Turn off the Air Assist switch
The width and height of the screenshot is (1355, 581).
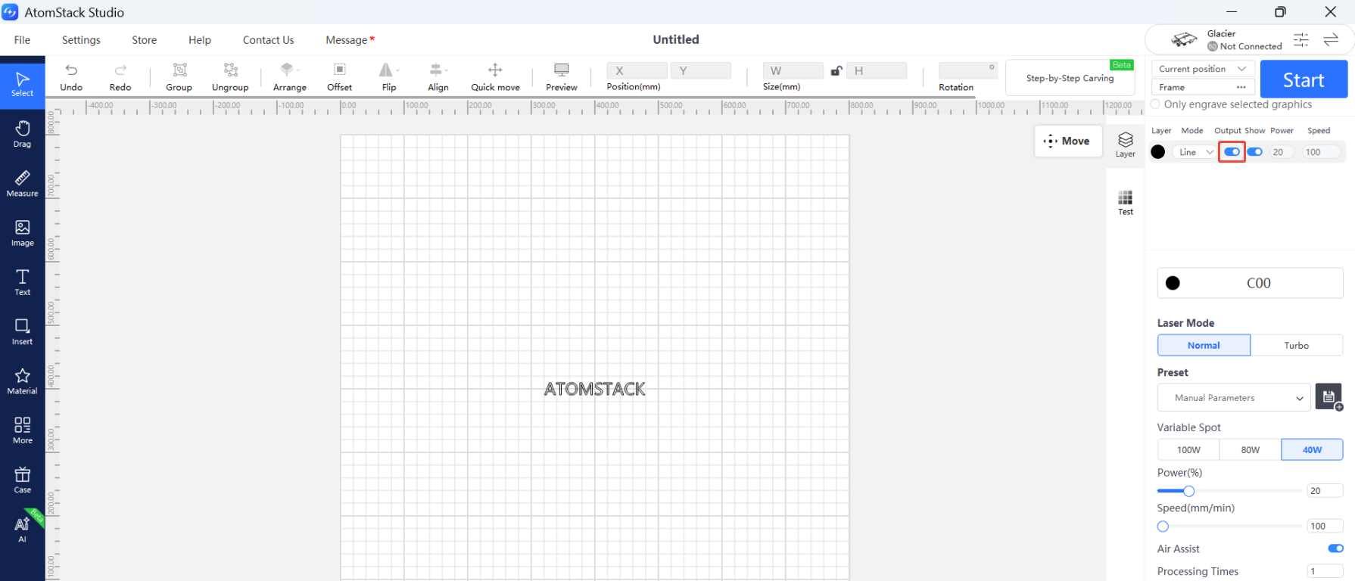pyautogui.click(x=1335, y=548)
